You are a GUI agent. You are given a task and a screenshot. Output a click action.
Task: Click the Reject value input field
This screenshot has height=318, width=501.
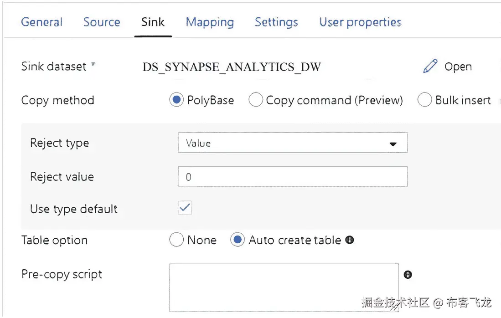(292, 177)
